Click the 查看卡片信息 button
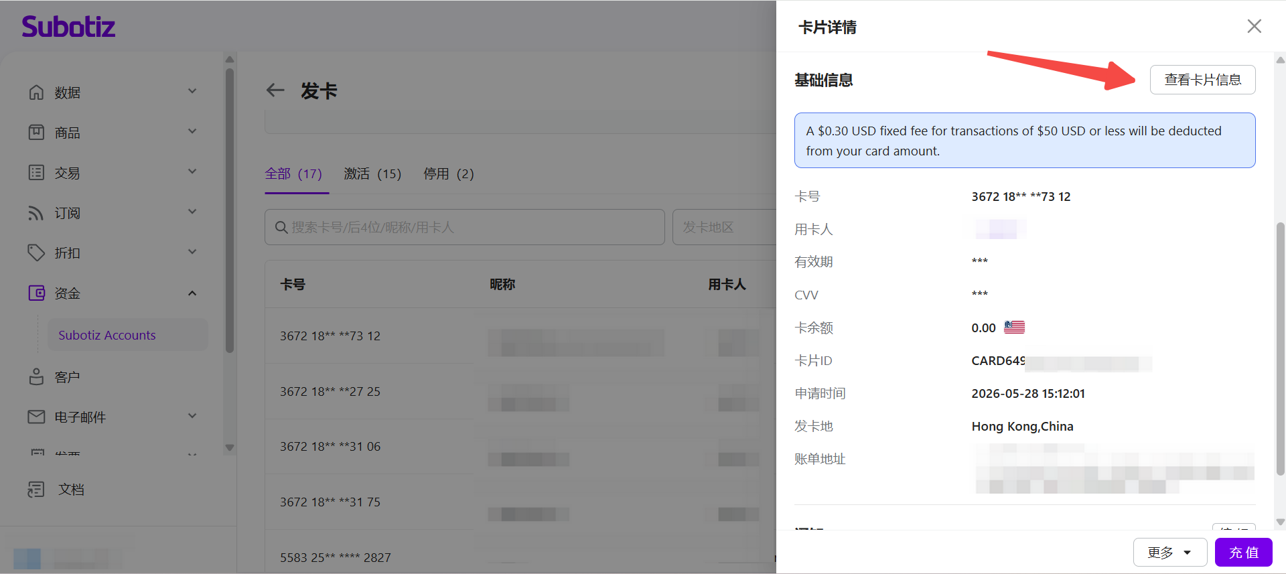The height and width of the screenshot is (574, 1286). point(1202,80)
